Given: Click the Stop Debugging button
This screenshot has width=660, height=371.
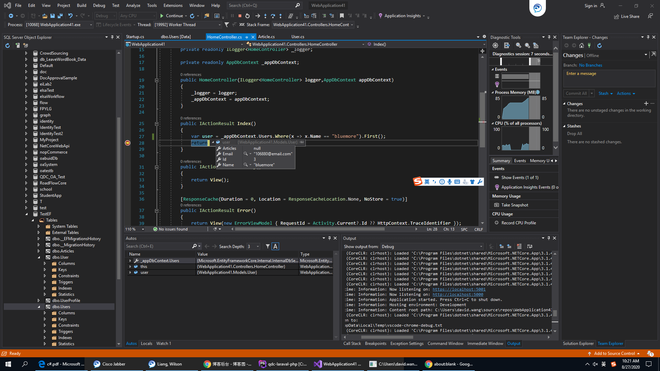Looking at the screenshot, I should tap(240, 16).
